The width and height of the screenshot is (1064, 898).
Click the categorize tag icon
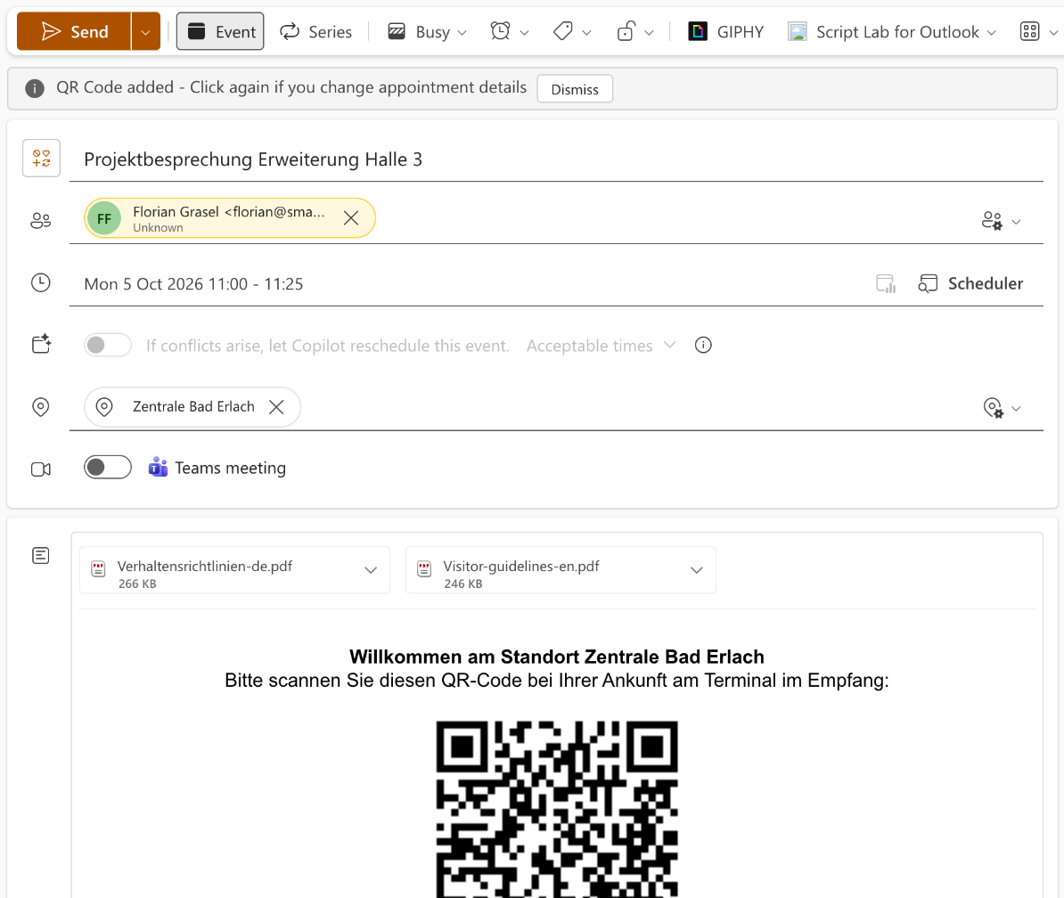tap(563, 31)
